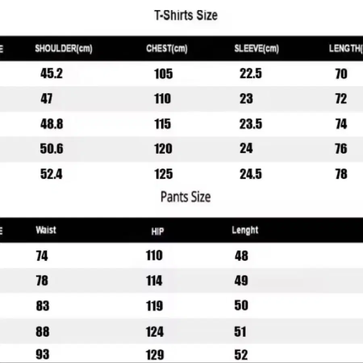Click the T-Shirts Size heading

tap(186, 15)
